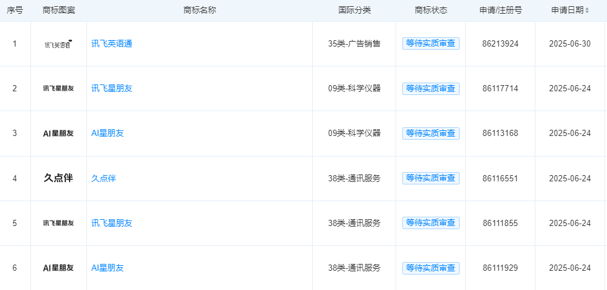Open the 讯飞星朋友 link with 09类-科学仪器
Viewport: 607px width, 290px height.
tap(112, 89)
